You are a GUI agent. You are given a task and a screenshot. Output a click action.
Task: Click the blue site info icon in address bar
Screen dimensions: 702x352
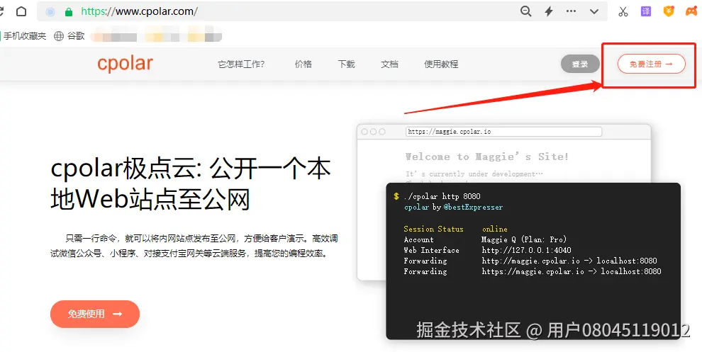50,11
